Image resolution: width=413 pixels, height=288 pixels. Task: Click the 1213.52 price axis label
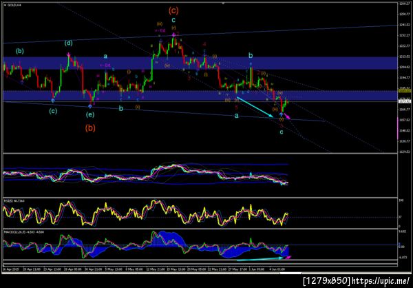(405, 56)
